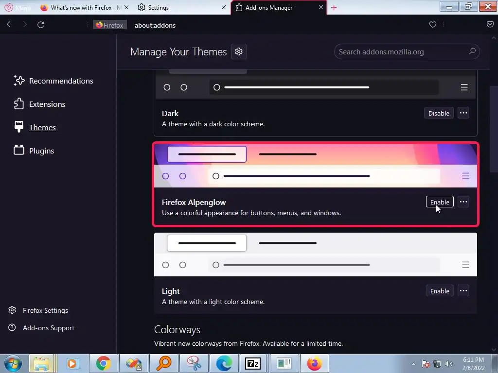498x373 pixels.
Task: Open the heart icon in the toolbar
Action: pyautogui.click(x=432, y=25)
